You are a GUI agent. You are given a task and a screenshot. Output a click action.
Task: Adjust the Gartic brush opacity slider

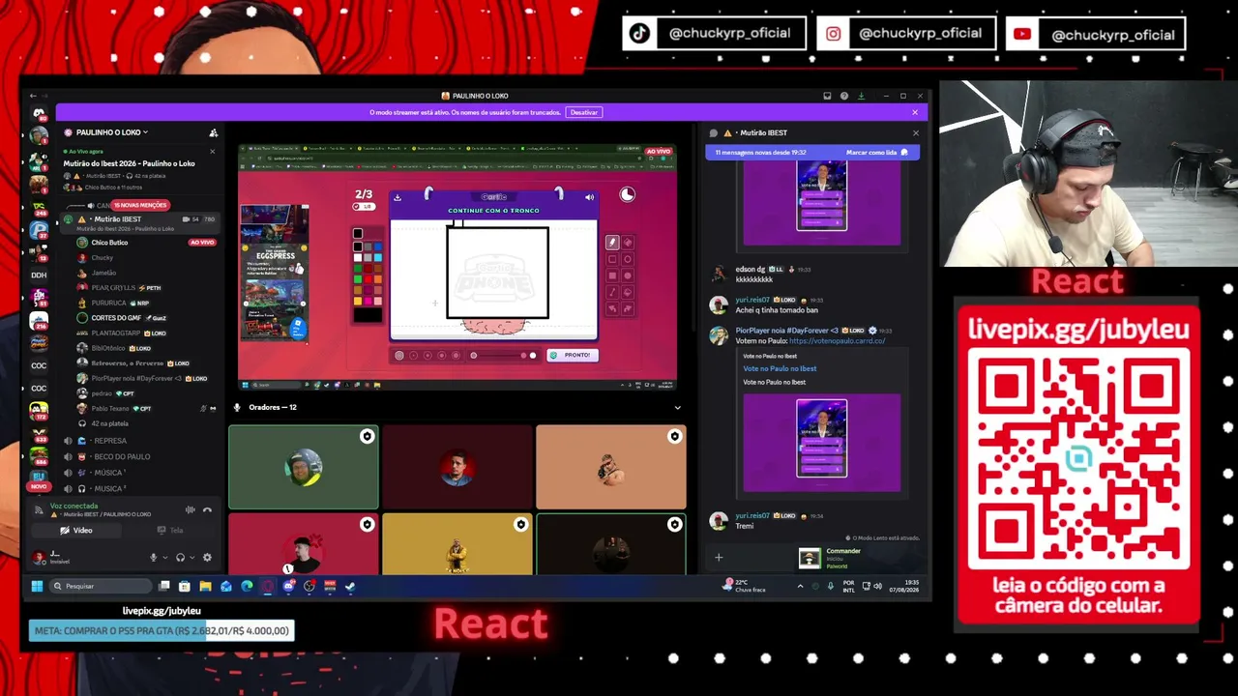(x=501, y=355)
